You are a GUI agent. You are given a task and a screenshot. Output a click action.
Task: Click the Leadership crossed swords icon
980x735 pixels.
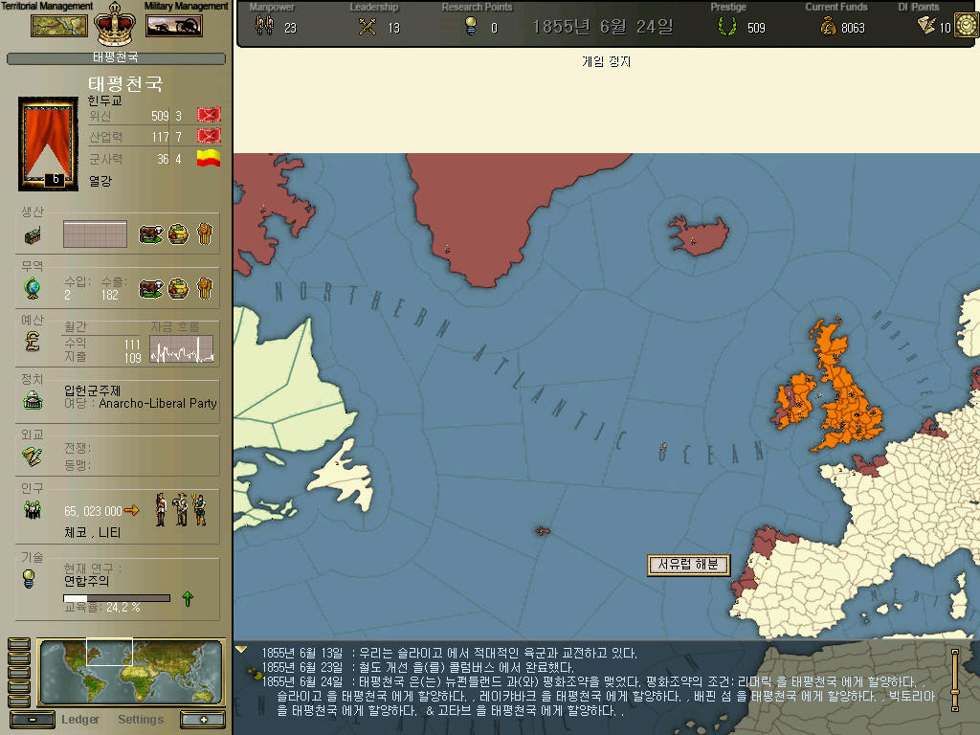367,26
